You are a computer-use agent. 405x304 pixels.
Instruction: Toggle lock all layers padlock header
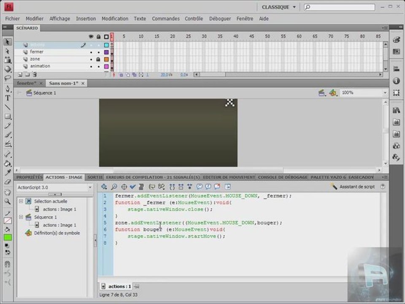98,37
